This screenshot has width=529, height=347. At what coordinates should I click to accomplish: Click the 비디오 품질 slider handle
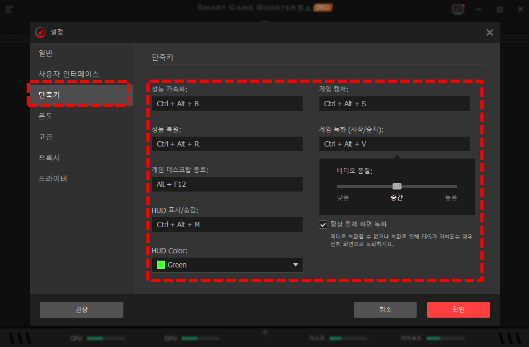coord(397,186)
